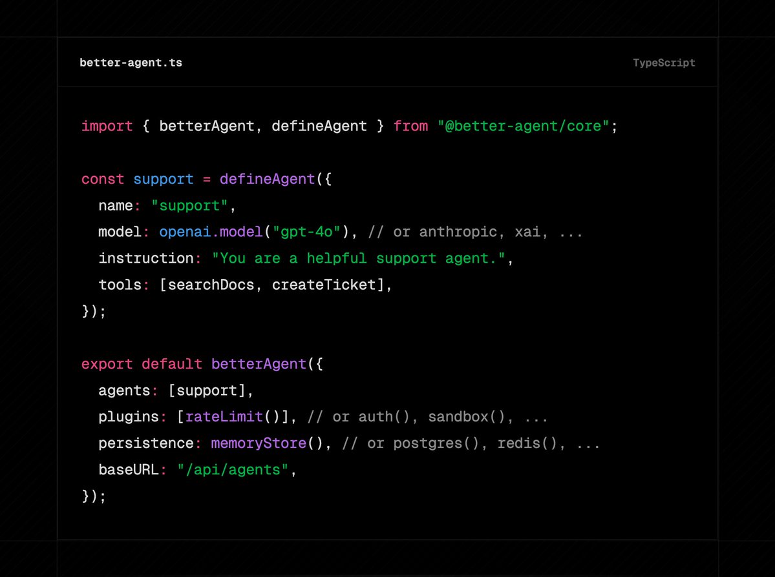Click the "@better-agent/core" import string
This screenshot has height=577, width=775.
(x=523, y=126)
